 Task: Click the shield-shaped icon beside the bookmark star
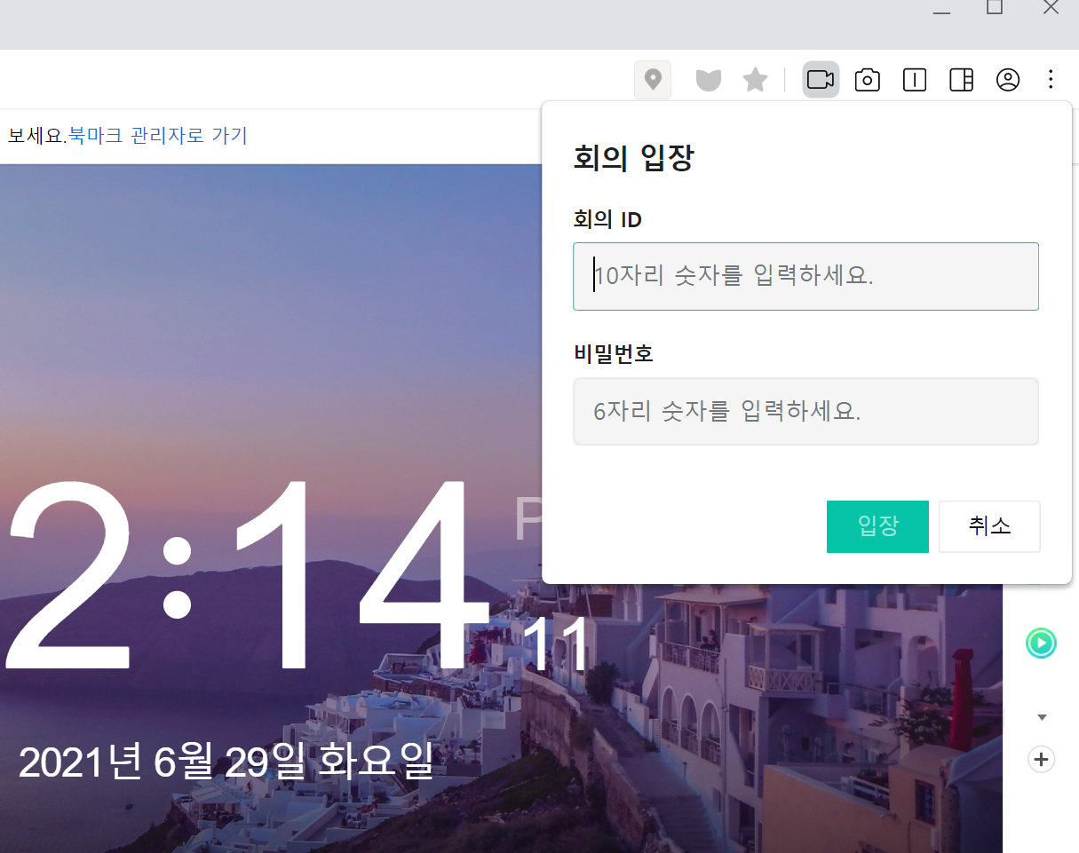click(708, 80)
